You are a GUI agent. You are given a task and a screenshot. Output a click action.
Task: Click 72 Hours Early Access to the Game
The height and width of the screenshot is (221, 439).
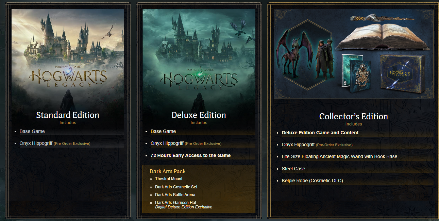[191, 155]
